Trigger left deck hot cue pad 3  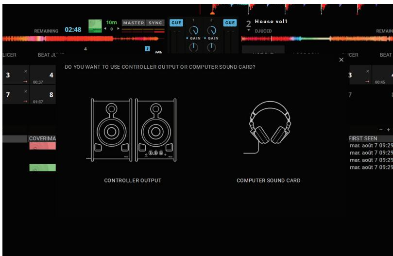16,75
